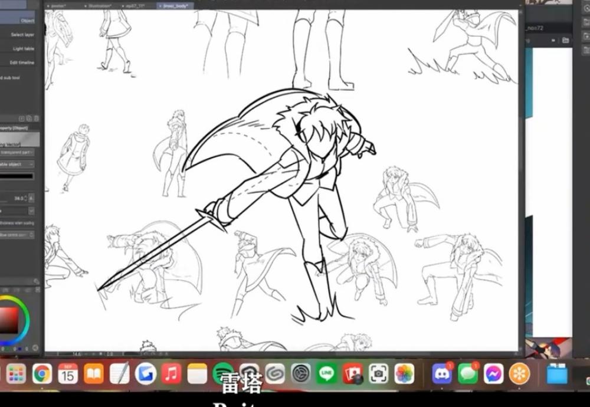Screen dimensions: 590x407
Task: Open the Photos app in dock
Action: (404, 373)
